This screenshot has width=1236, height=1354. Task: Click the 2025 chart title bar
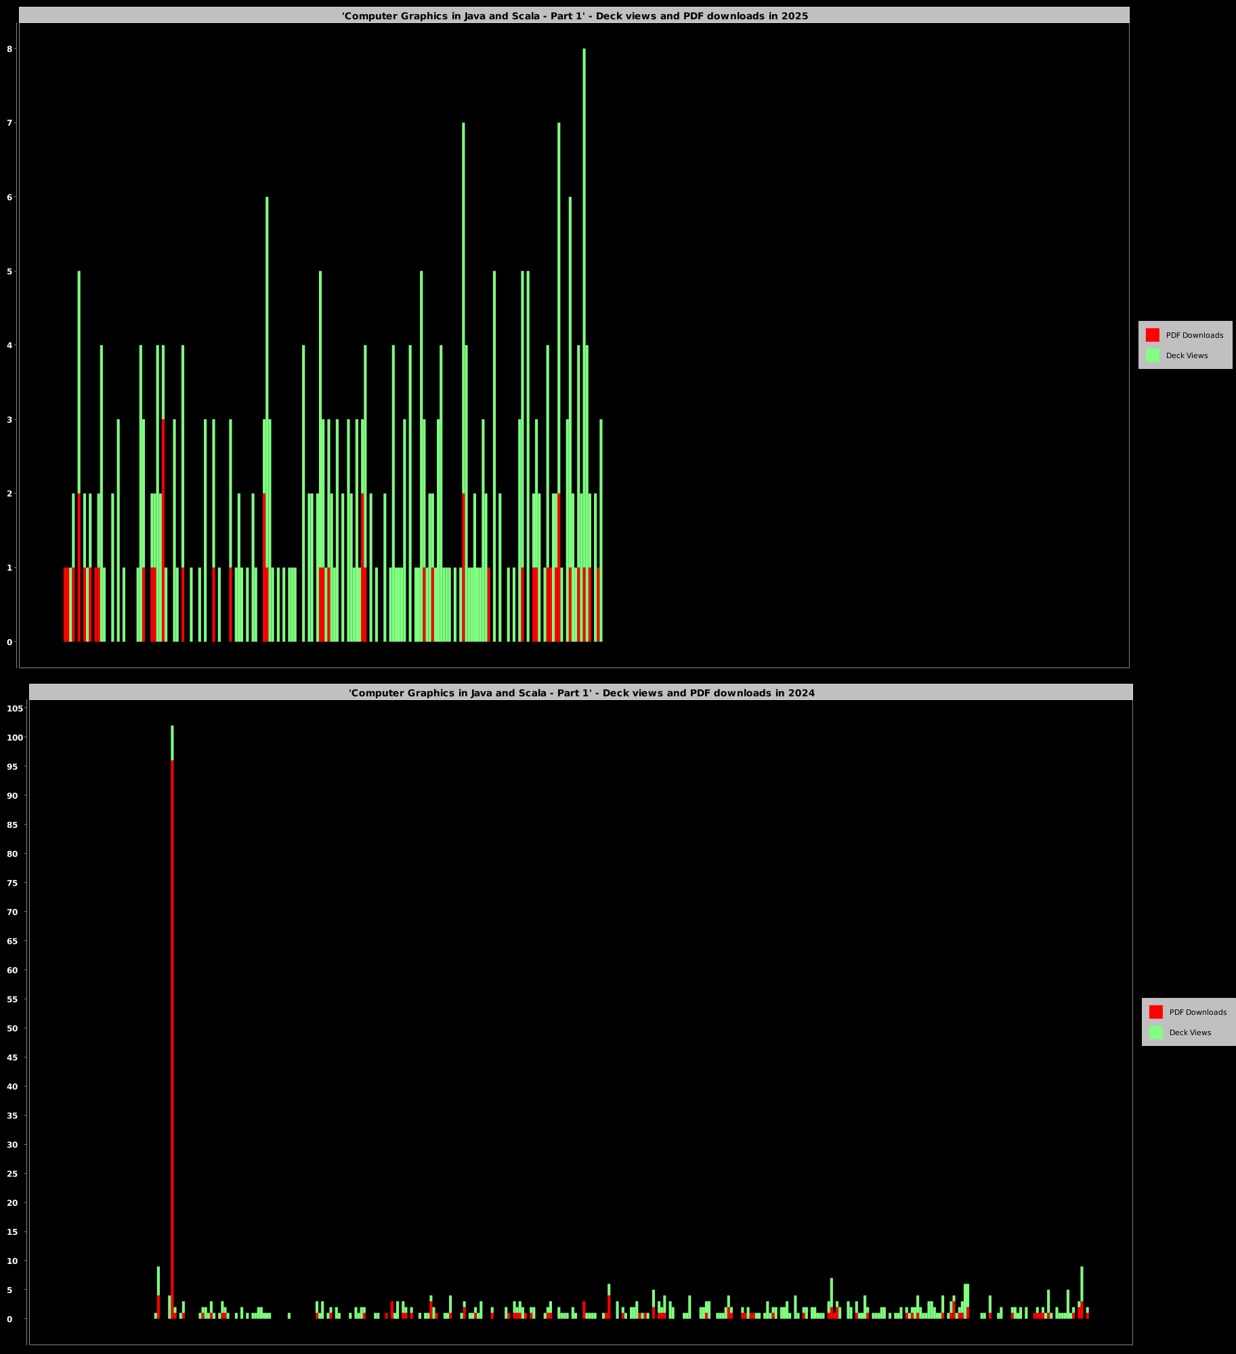tap(574, 16)
